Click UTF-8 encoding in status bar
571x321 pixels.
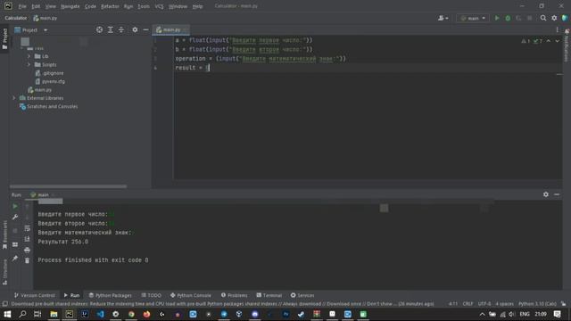[484, 303]
